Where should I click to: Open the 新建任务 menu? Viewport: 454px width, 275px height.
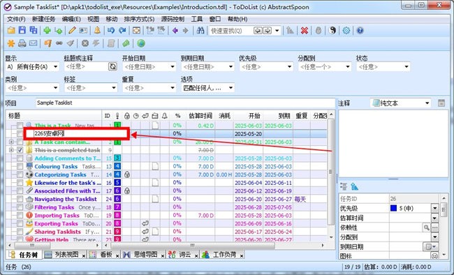[43, 19]
